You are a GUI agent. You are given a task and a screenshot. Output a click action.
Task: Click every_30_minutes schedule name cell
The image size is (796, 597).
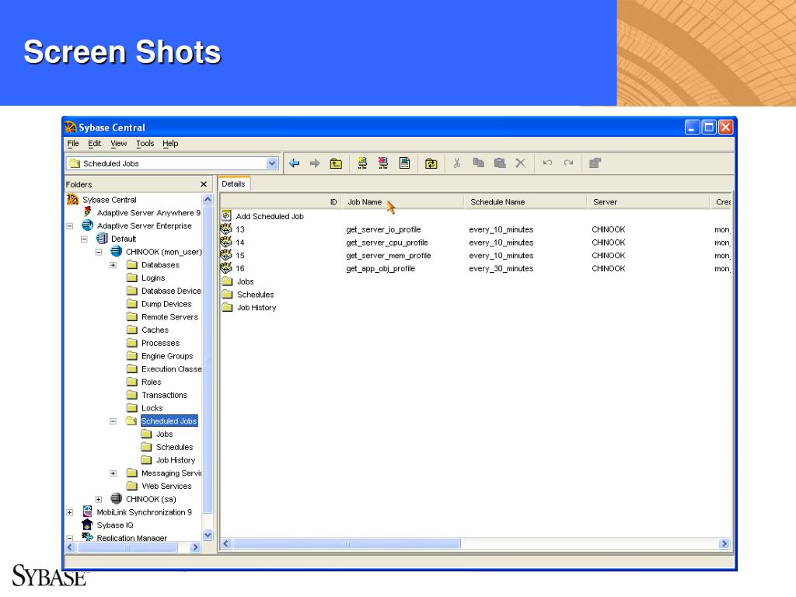point(501,268)
